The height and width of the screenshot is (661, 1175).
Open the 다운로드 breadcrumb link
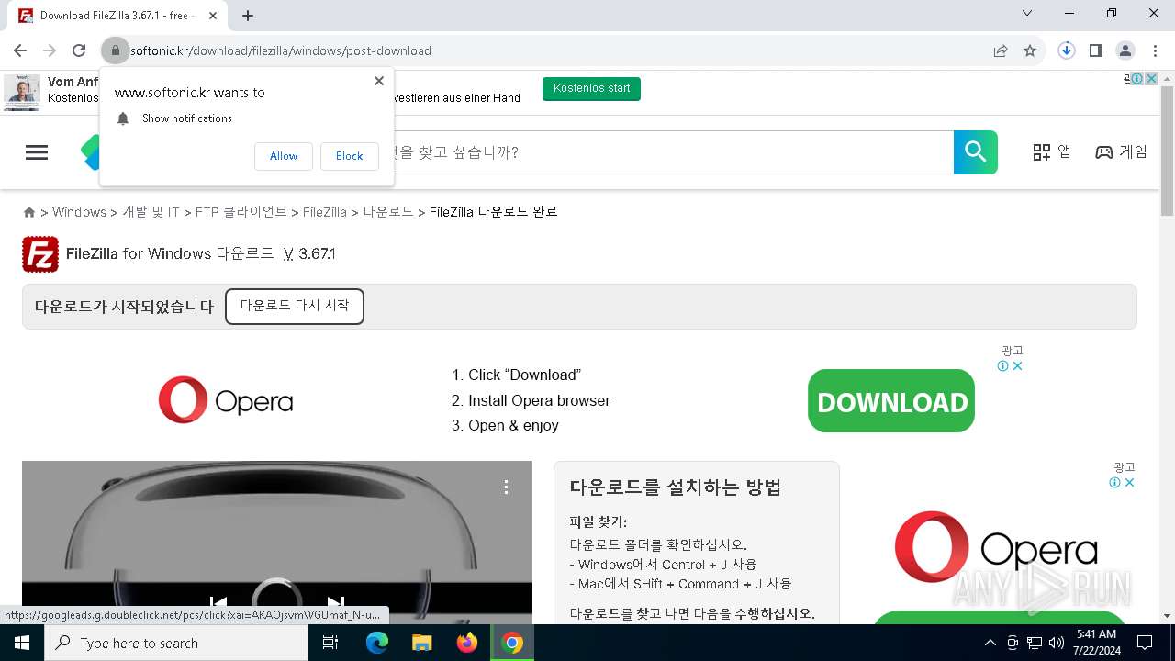(388, 212)
